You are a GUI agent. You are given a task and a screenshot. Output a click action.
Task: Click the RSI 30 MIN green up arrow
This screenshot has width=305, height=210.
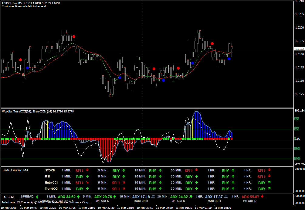pos(196,177)
